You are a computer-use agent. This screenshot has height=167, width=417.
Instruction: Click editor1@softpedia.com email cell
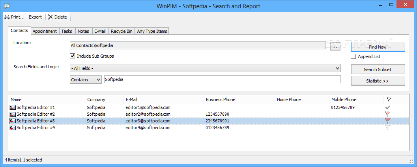[148, 108]
